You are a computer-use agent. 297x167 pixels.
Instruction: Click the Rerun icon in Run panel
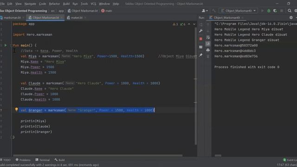tap(201, 25)
